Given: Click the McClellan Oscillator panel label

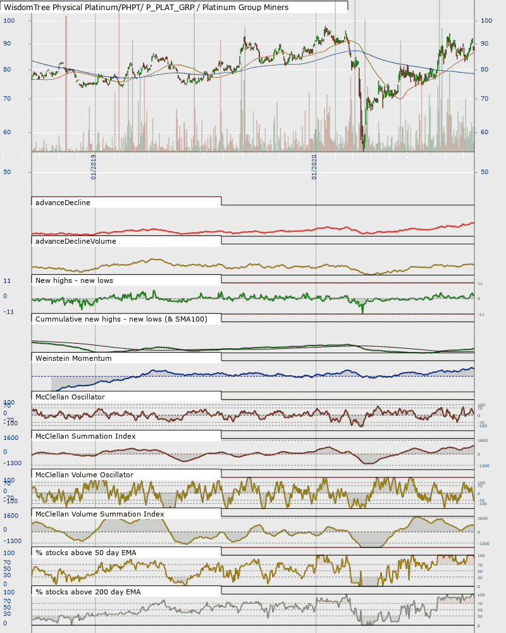Looking at the screenshot, I should pyautogui.click(x=70, y=398).
